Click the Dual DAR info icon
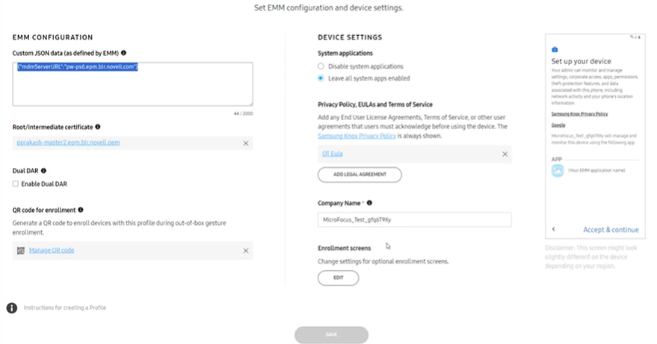 click(43, 171)
